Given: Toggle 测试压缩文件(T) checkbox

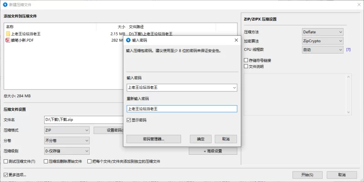Looking at the screenshot, I should (x=5, y=162).
